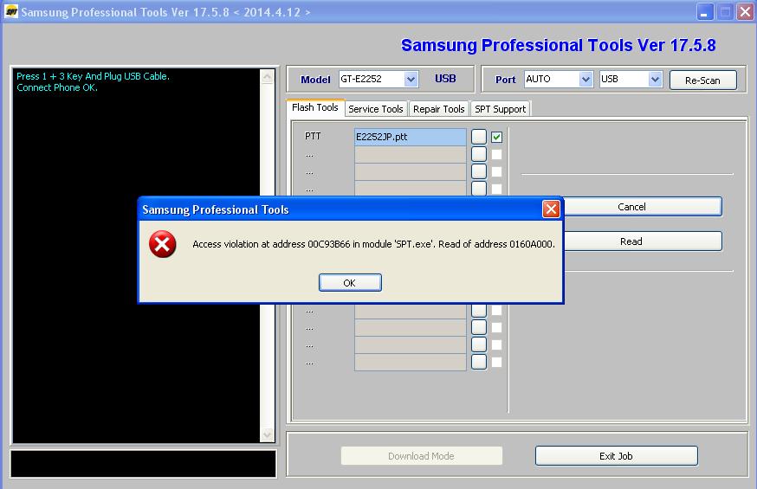This screenshot has height=489, width=757.
Task: Close the Samsung Professional Tools error dialog
Action: 551,209
